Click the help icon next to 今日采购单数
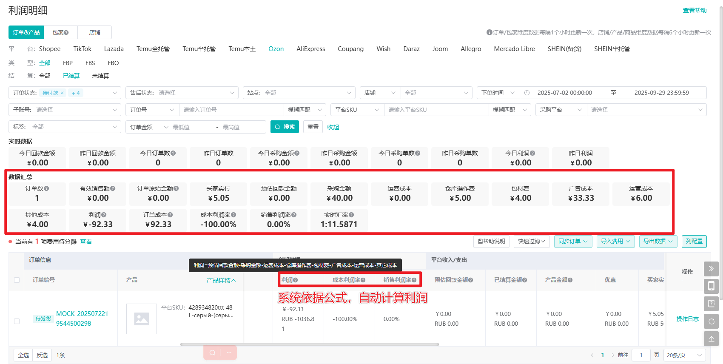This screenshot has height=364, width=723. (x=418, y=153)
